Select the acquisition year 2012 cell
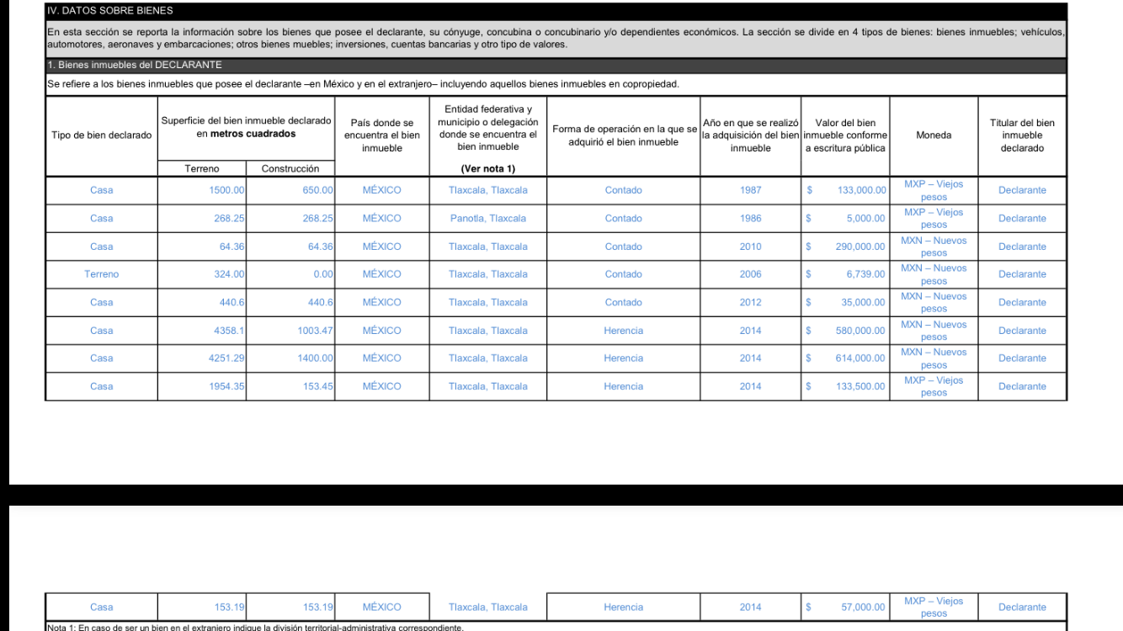Image resolution: width=1123 pixels, height=631 pixels. pyautogui.click(x=750, y=302)
